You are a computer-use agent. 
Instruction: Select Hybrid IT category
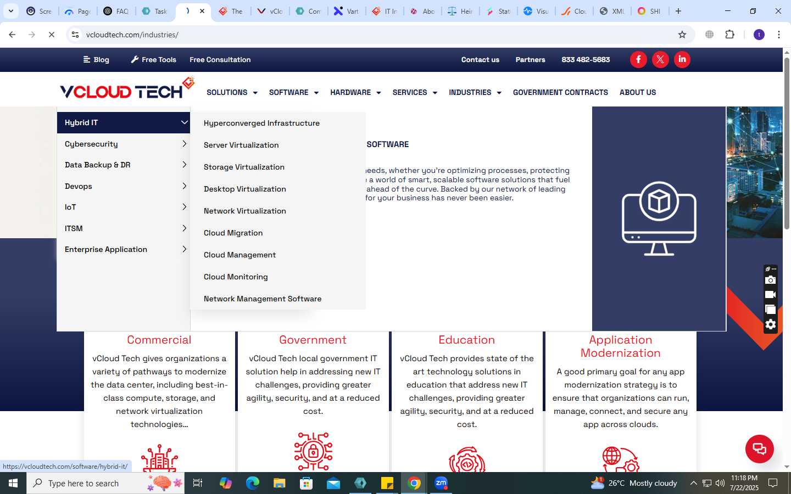[x=124, y=122]
